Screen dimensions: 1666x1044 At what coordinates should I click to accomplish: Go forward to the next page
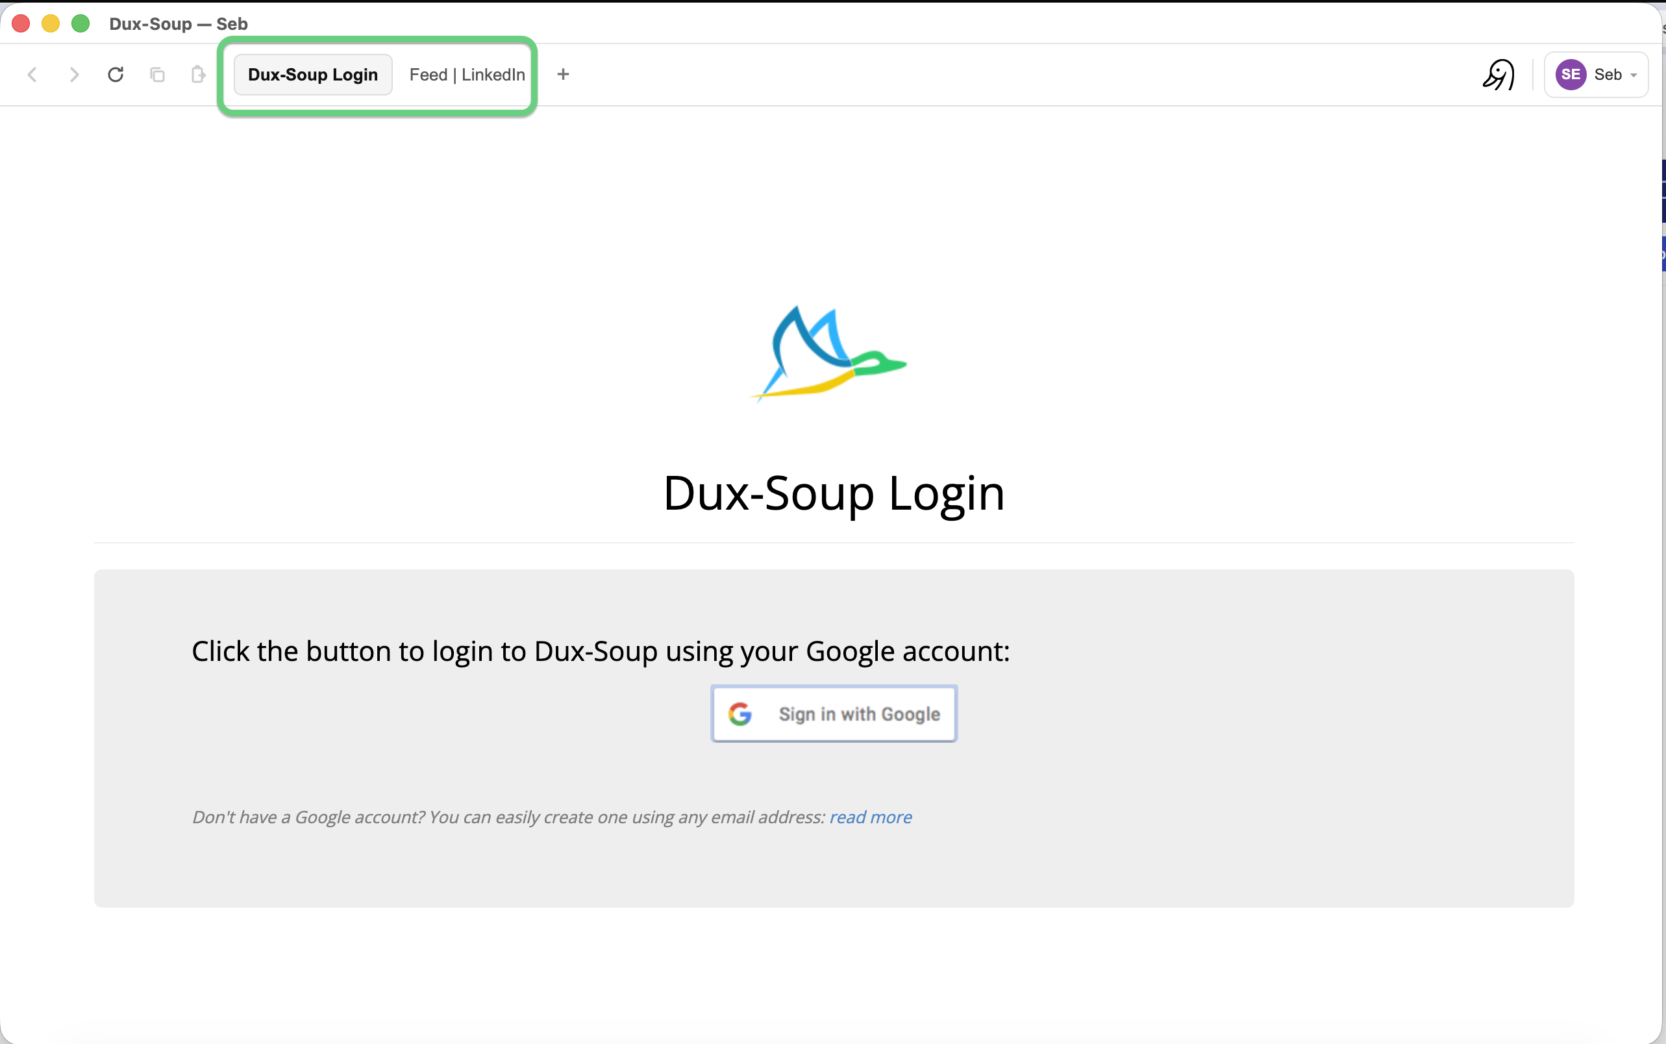(x=74, y=75)
